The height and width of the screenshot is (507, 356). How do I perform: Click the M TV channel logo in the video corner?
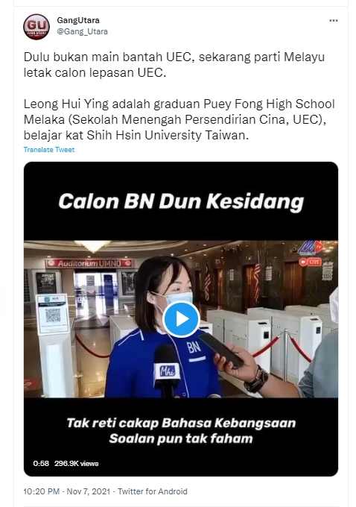310,248
